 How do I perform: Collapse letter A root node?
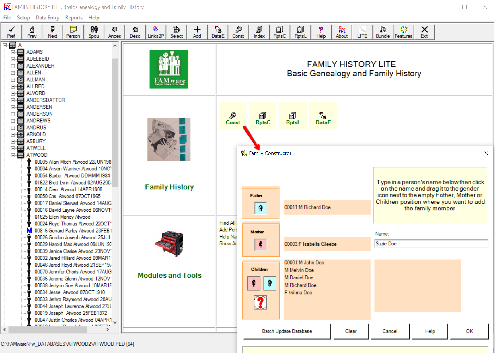coord(5,45)
